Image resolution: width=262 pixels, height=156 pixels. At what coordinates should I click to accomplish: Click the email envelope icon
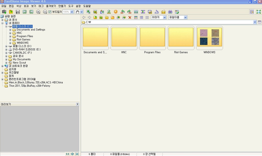[163, 12]
